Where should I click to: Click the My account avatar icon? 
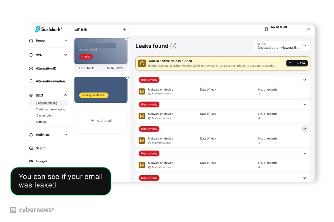click(x=266, y=29)
